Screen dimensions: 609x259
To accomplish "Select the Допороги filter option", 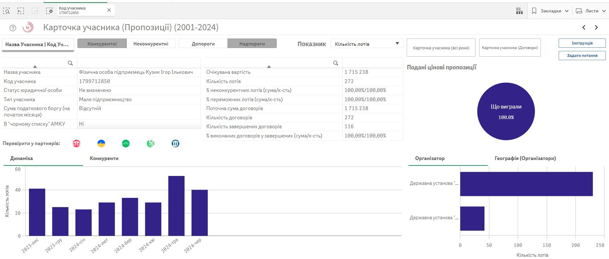I will (203, 44).
